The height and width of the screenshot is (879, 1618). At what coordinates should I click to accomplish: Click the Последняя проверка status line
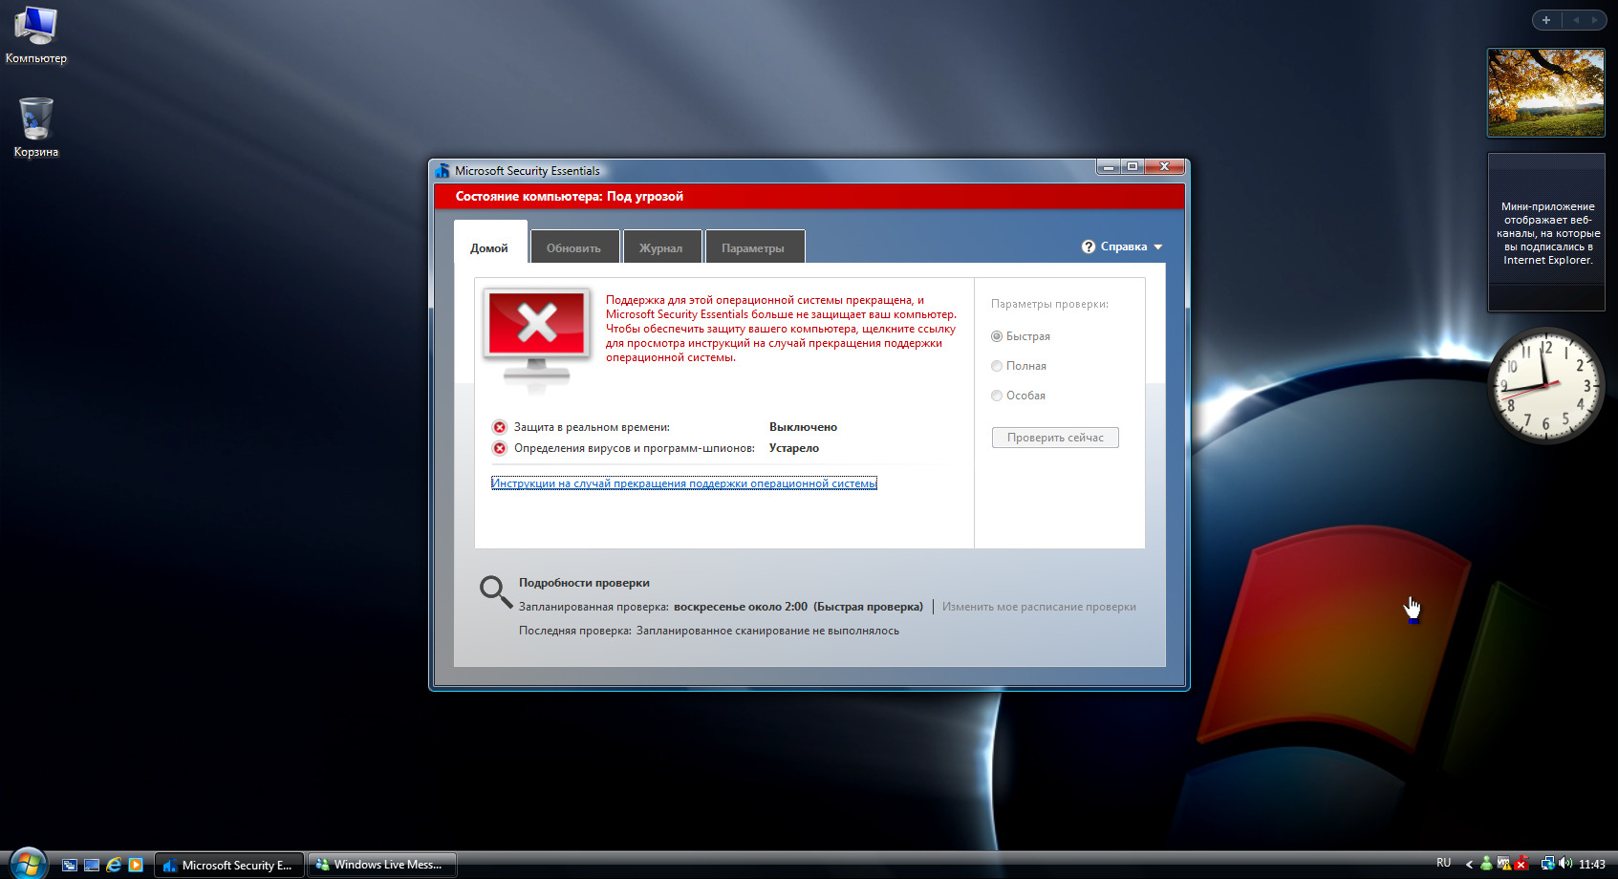click(x=709, y=631)
